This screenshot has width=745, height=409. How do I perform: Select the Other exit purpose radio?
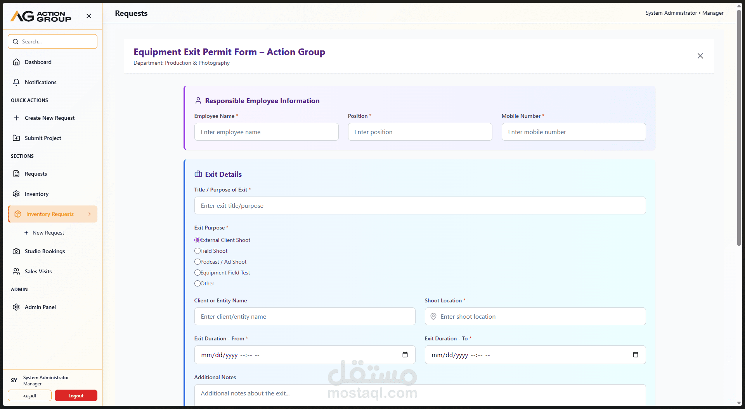click(x=198, y=283)
